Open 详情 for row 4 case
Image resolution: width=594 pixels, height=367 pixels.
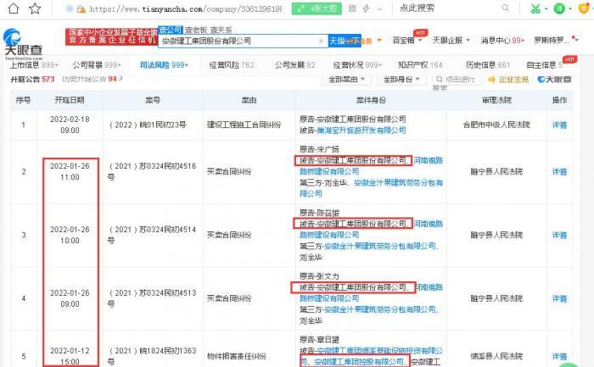(x=559, y=299)
